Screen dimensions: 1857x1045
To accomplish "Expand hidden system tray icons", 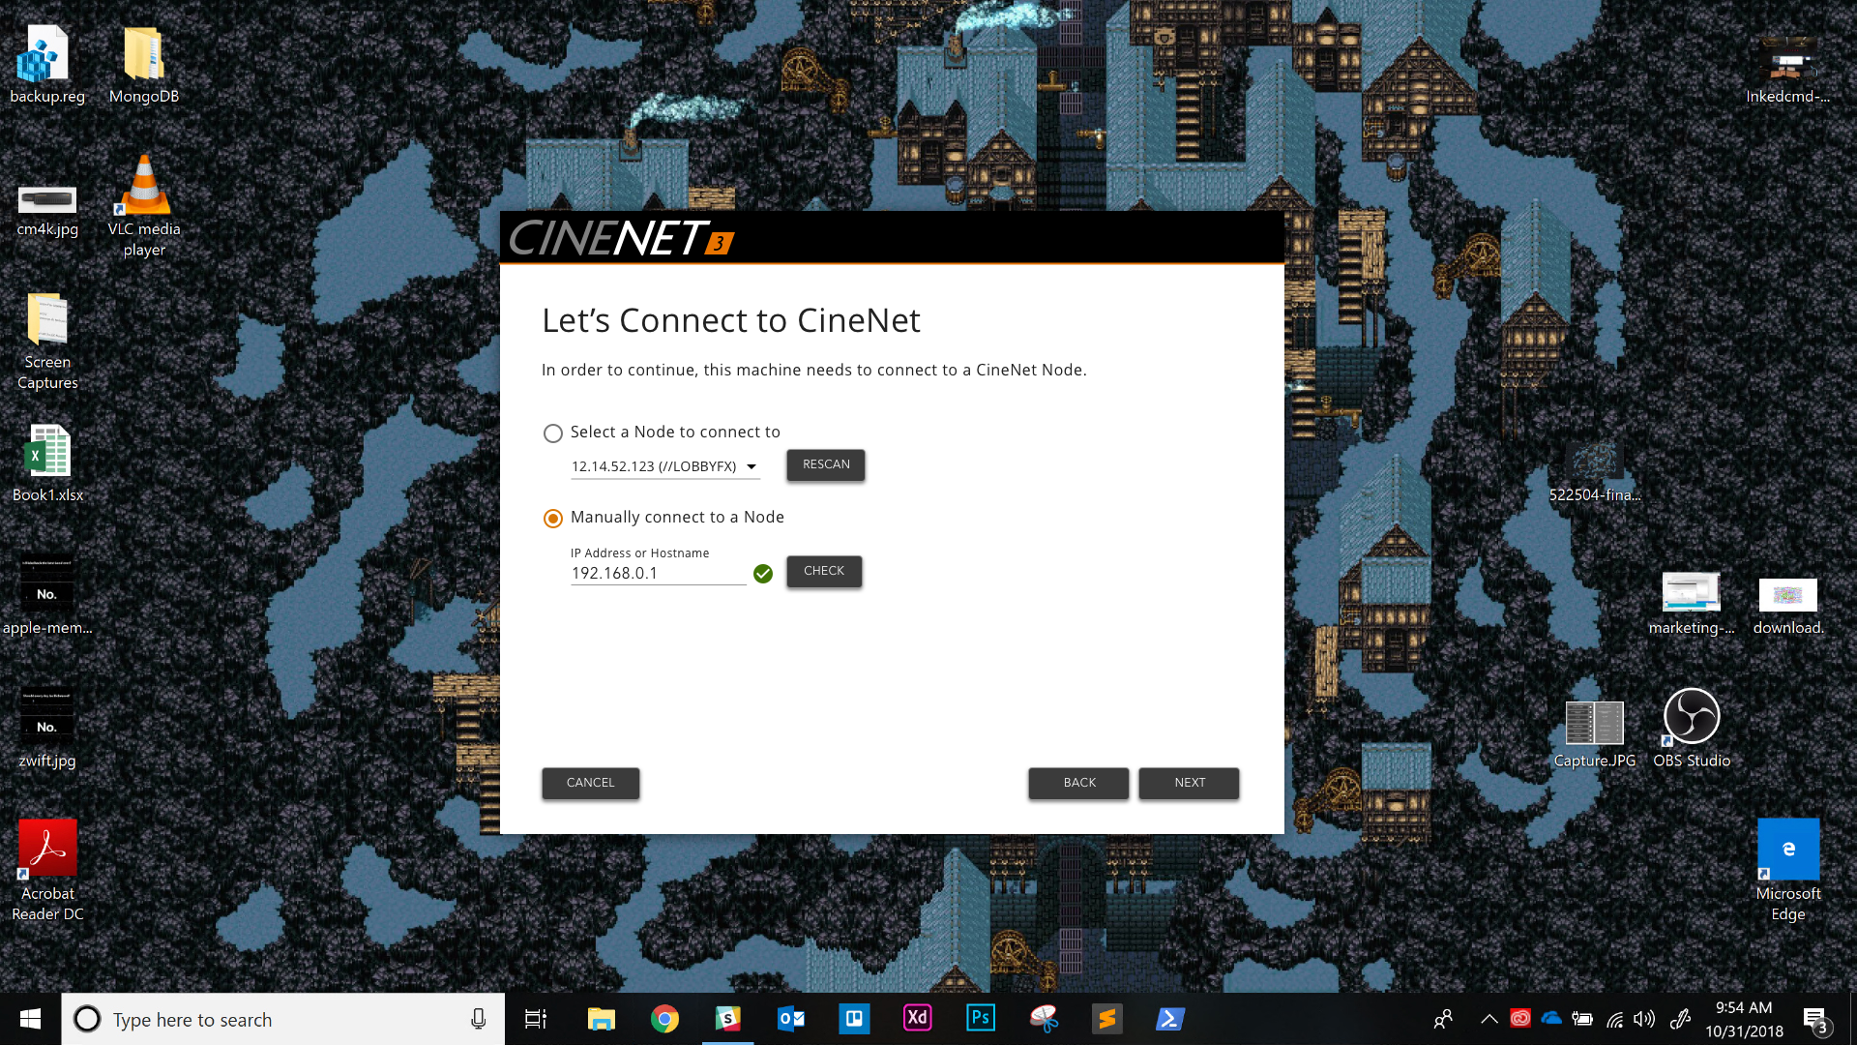I will [1489, 1019].
